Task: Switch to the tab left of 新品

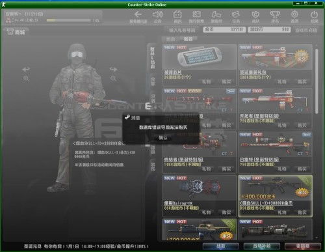Action: point(171,39)
